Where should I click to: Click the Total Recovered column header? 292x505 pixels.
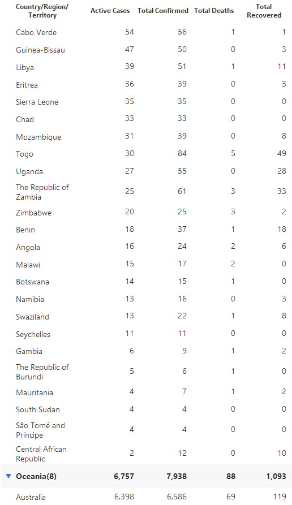[264, 11]
